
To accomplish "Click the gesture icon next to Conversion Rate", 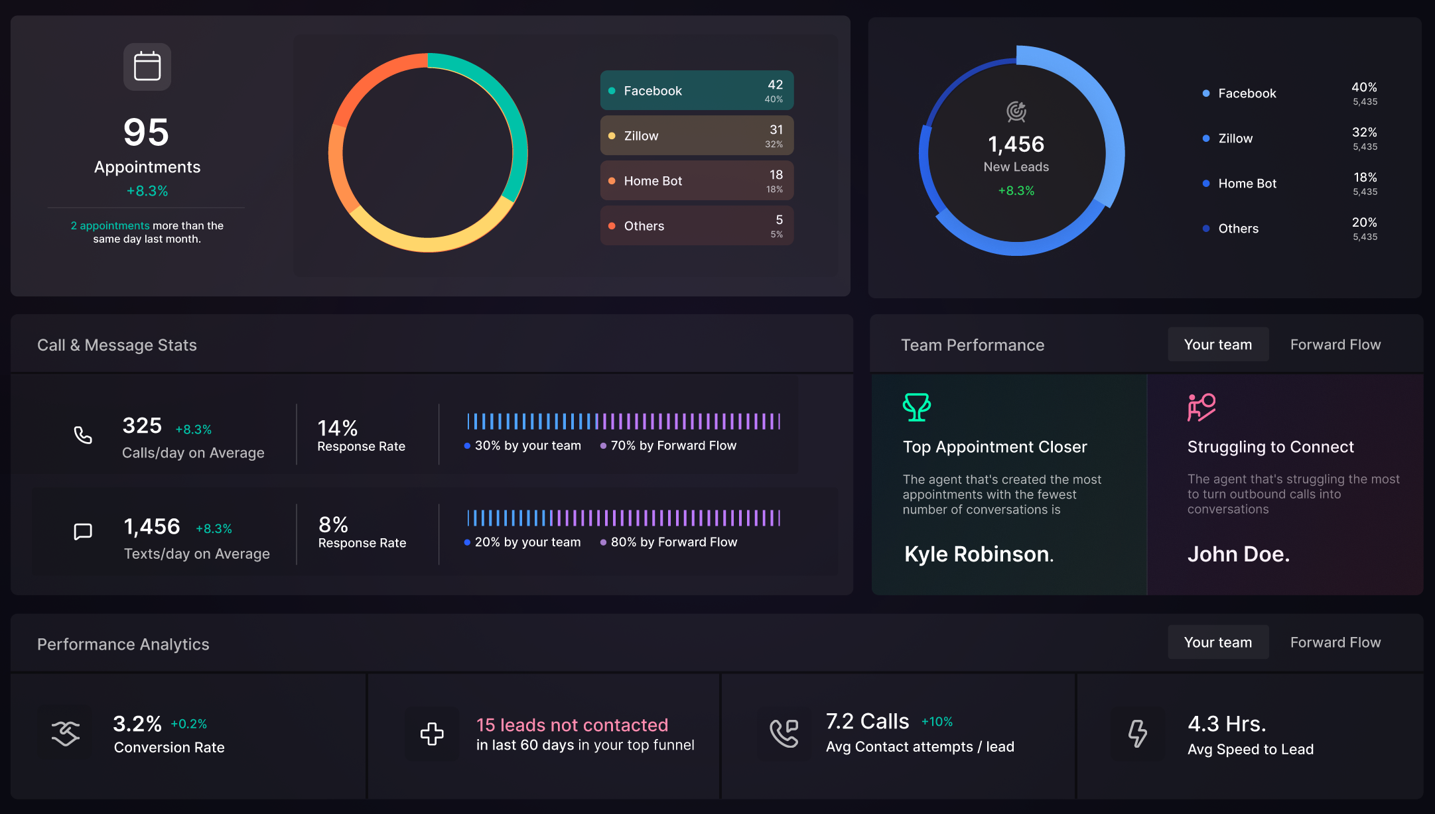I will (x=66, y=734).
